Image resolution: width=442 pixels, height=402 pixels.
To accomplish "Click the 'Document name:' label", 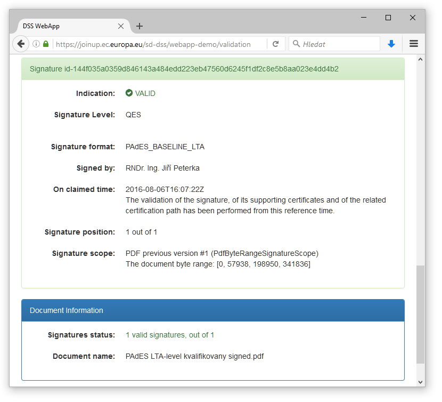I will tap(84, 356).
